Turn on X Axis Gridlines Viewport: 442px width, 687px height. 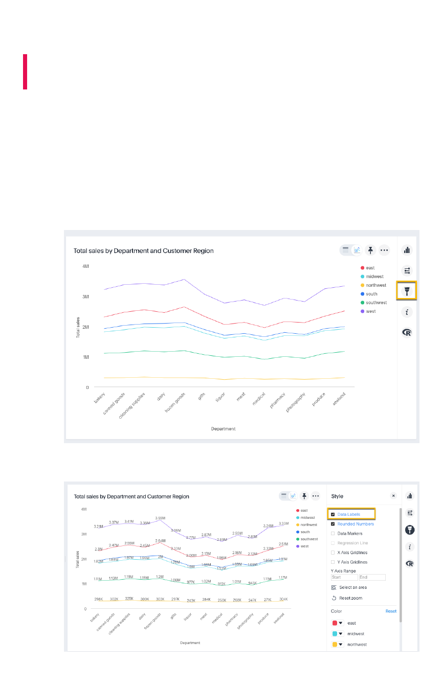tap(333, 553)
